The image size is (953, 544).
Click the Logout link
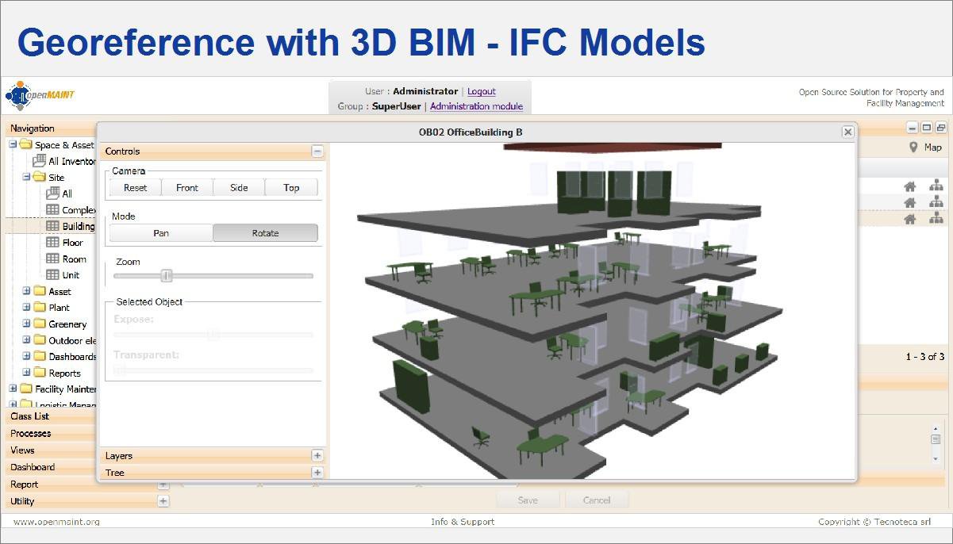481,91
